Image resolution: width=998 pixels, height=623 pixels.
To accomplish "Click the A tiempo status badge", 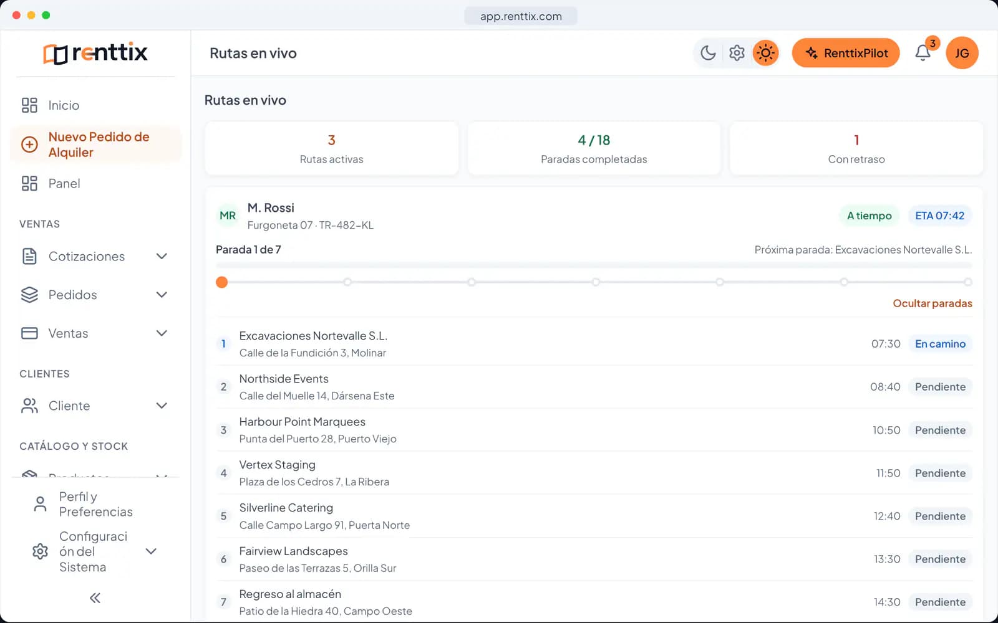I will pyautogui.click(x=869, y=216).
